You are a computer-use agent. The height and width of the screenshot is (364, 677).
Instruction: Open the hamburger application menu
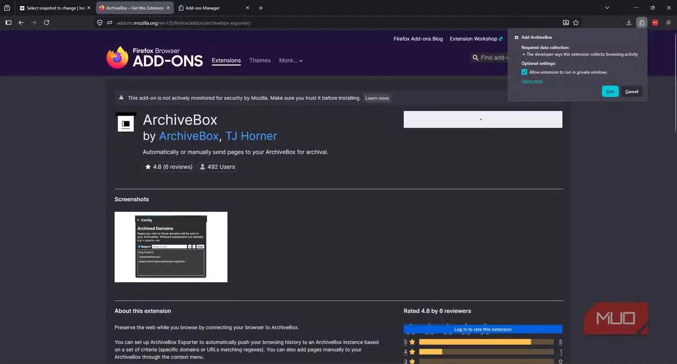coord(668,23)
